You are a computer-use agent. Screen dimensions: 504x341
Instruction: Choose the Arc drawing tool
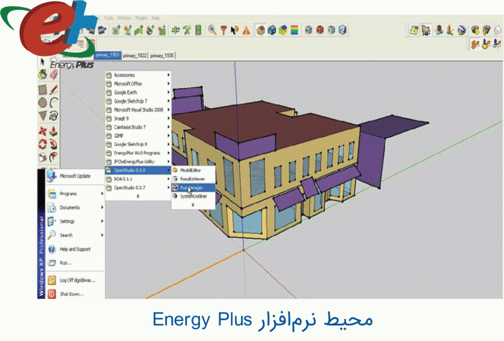click(x=54, y=102)
